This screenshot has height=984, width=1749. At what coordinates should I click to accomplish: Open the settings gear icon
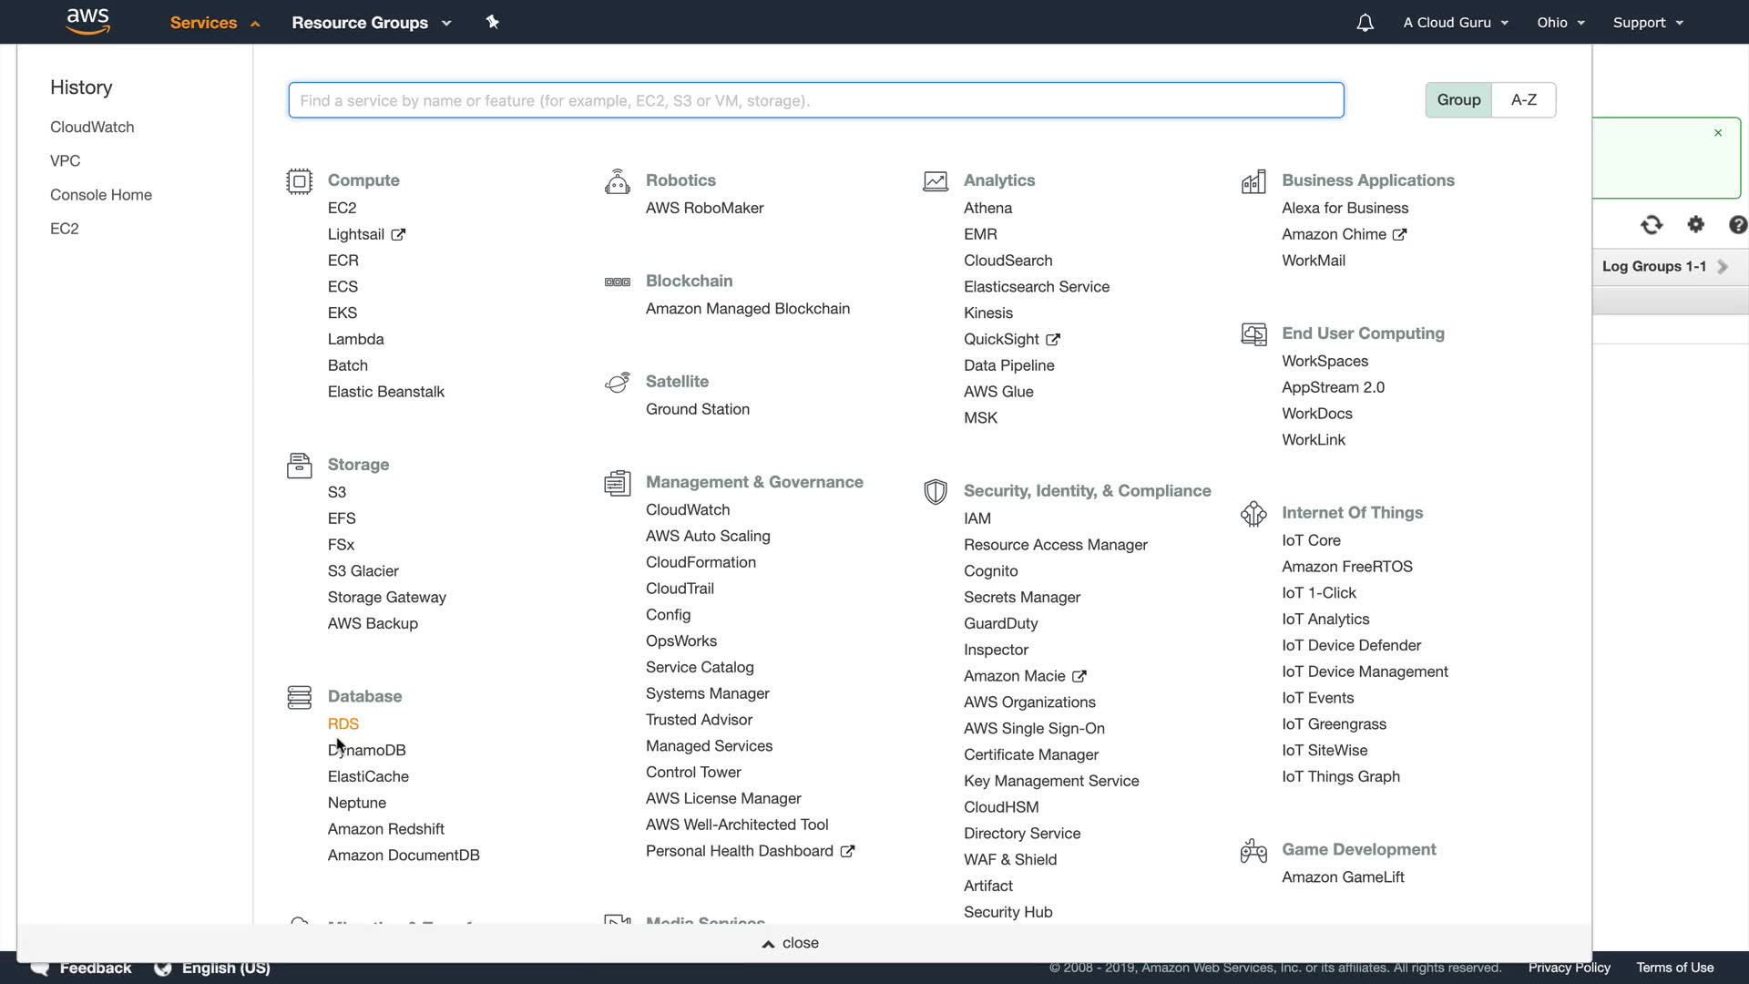click(x=1695, y=224)
